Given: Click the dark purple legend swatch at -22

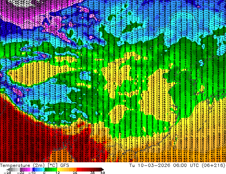Looking at the screenshot, I should click(21, 169).
